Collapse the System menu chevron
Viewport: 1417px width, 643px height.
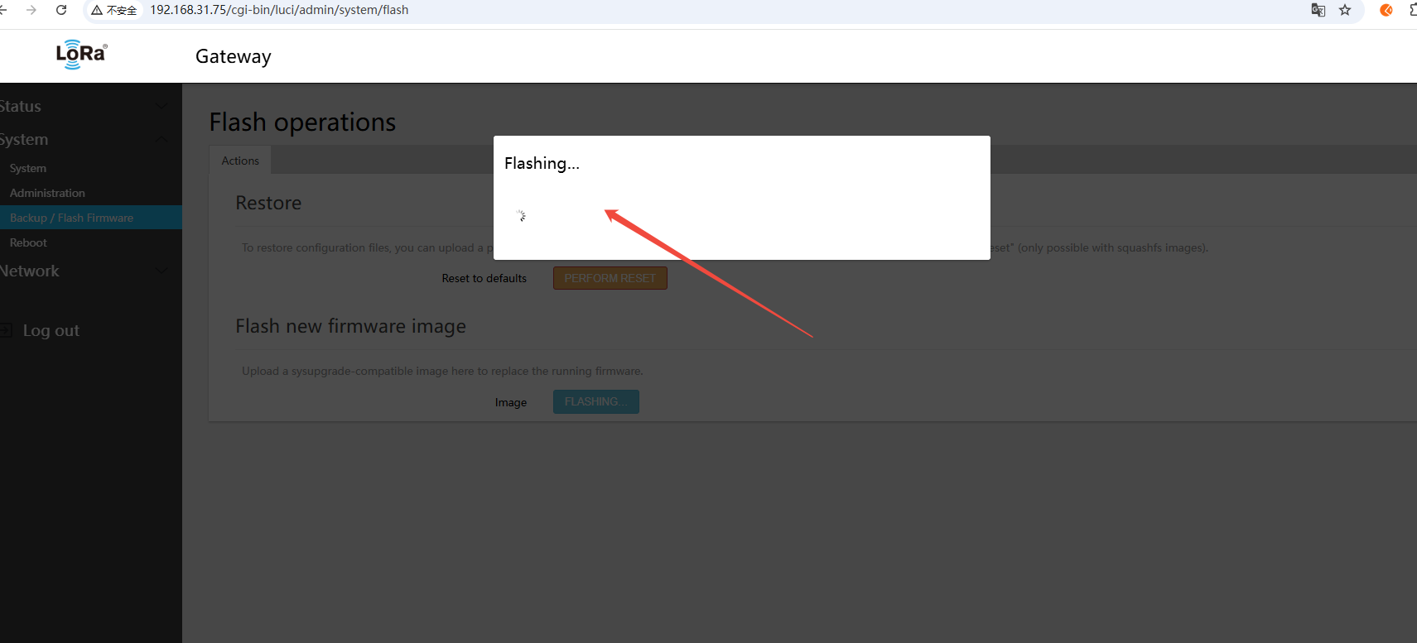[162, 139]
